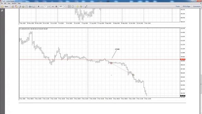Click the Save to cloud icon
Screen dimensions: 202x114
tap(23, 6)
